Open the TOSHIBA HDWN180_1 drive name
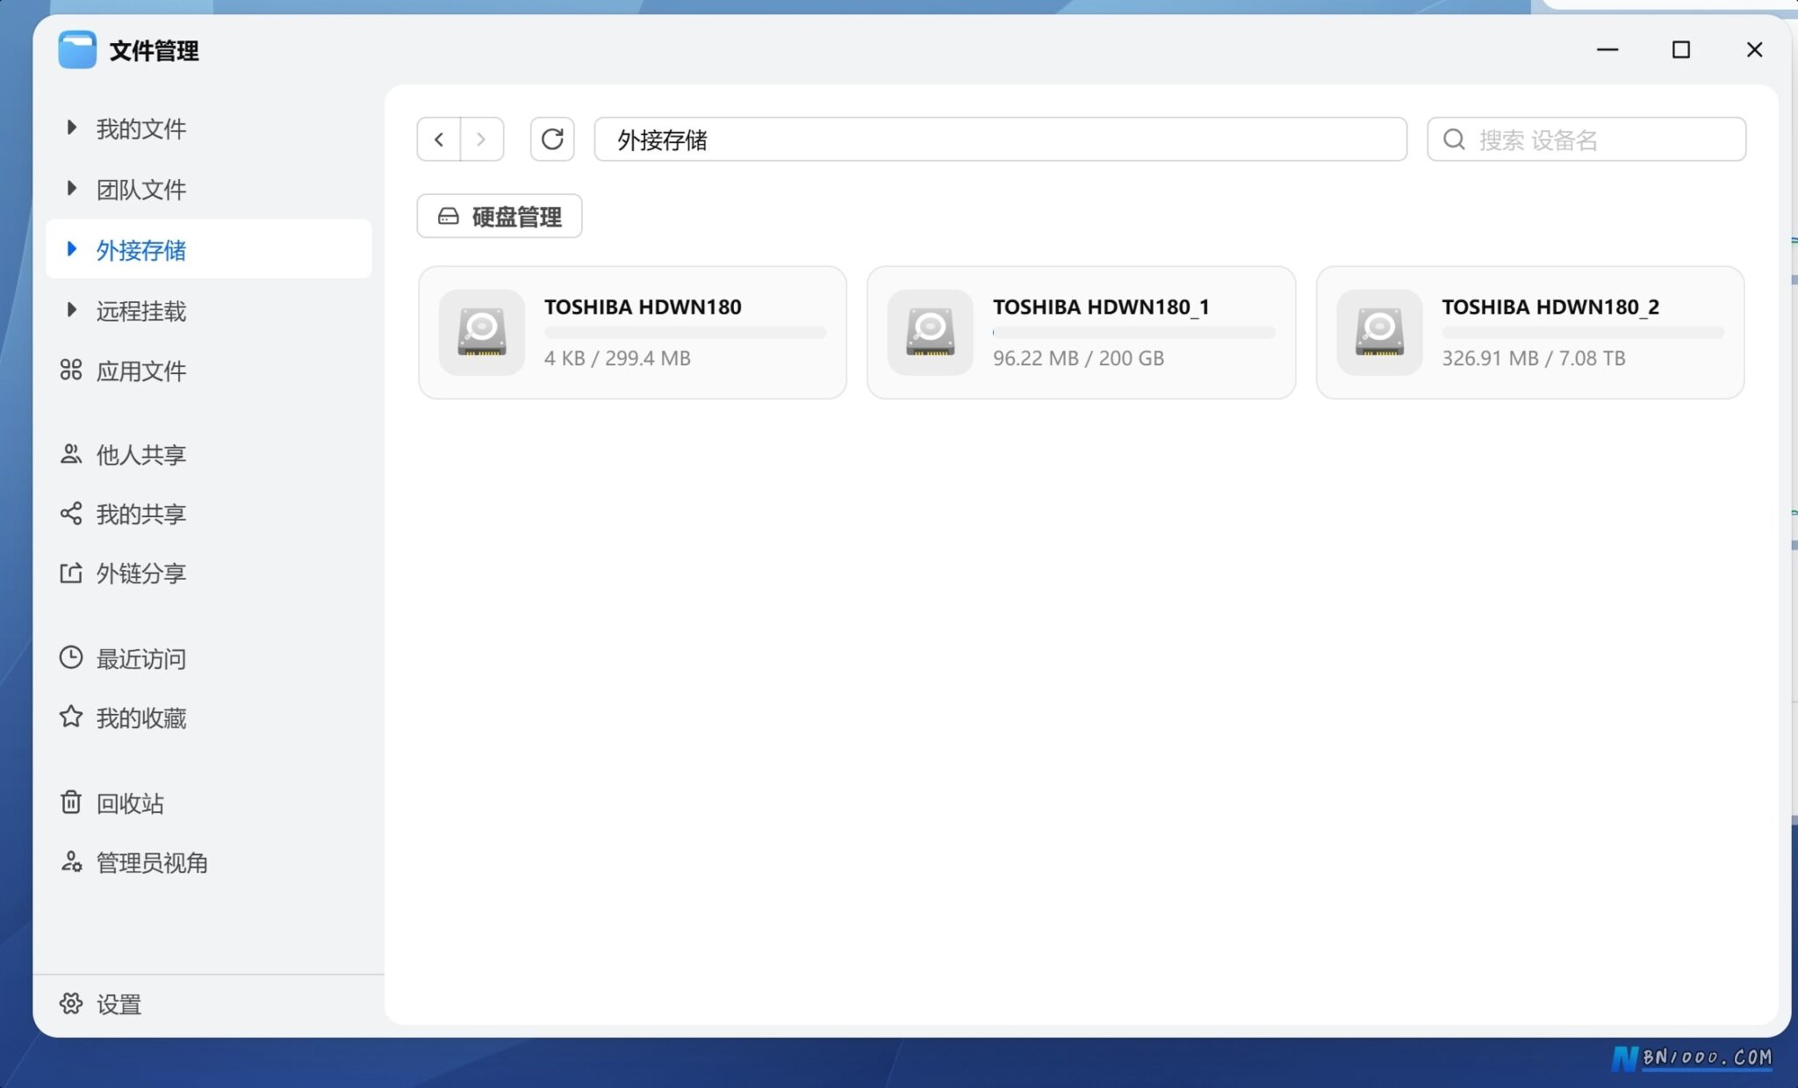Viewport: 1798px width, 1088px height. 1101,306
